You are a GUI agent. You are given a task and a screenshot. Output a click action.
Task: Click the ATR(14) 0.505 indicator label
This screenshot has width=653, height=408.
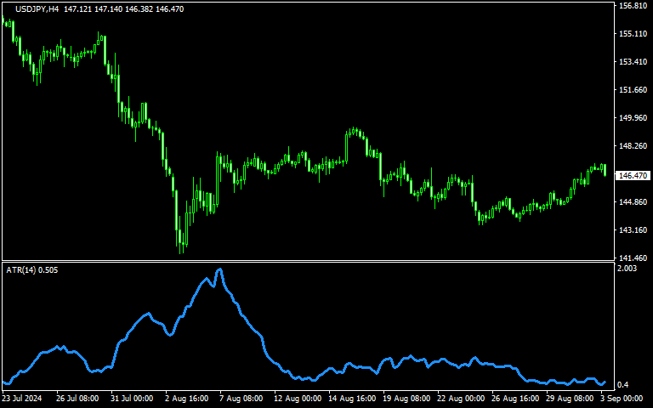(x=32, y=269)
